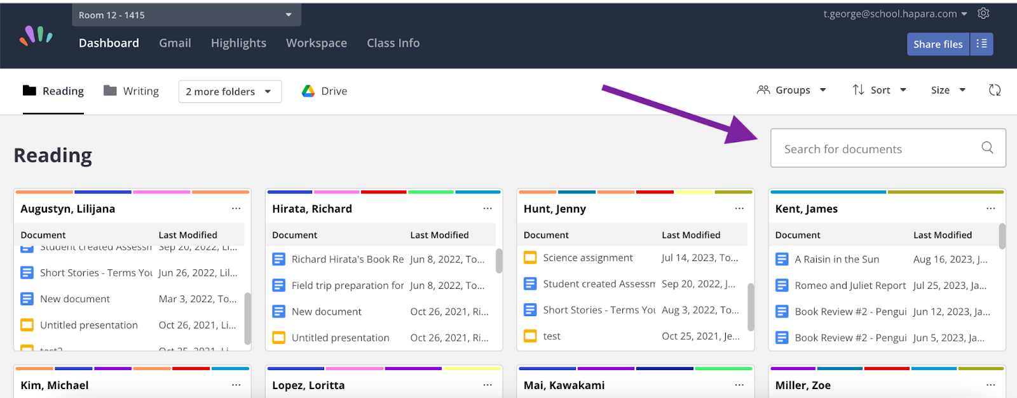Click the search magnifier icon
1017x398 pixels.
coord(987,148)
